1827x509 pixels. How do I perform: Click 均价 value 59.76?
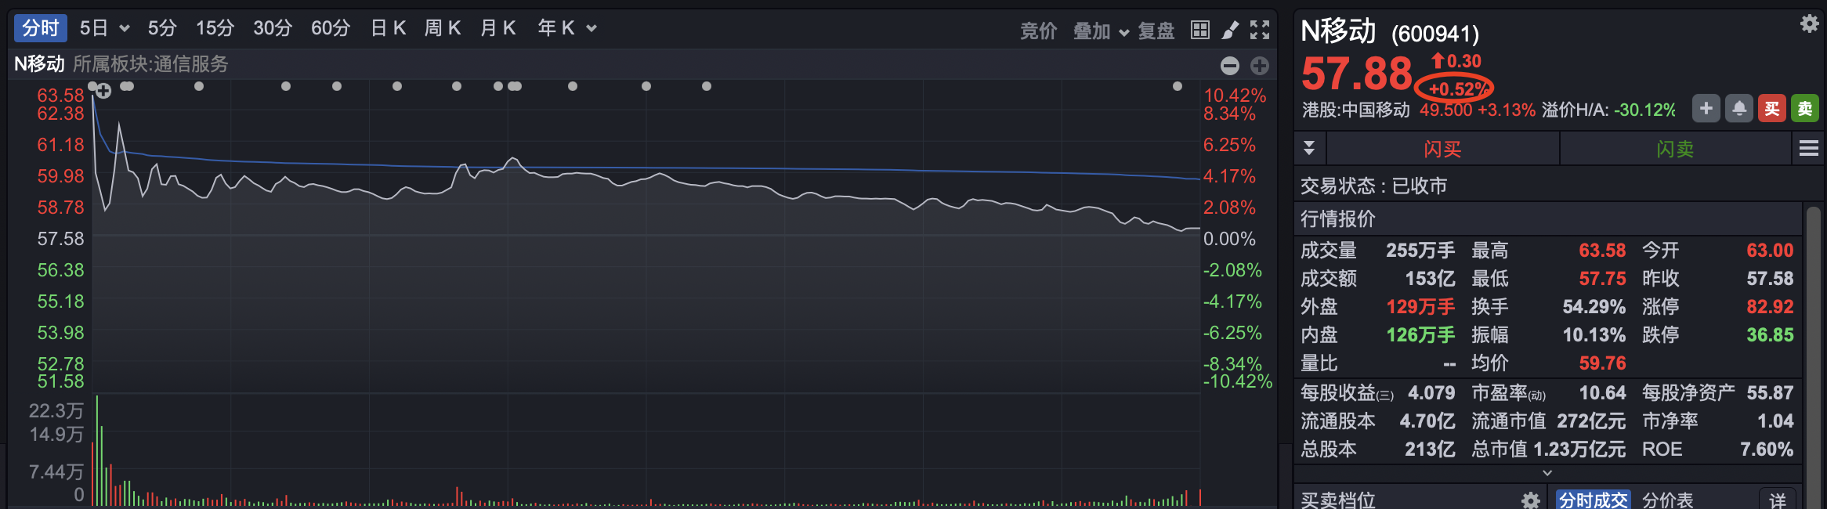pyautogui.click(x=1602, y=363)
